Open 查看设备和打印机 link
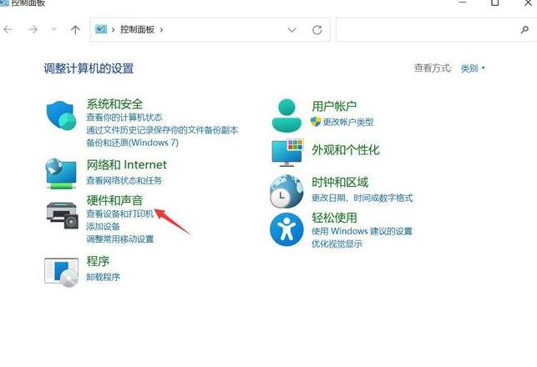This screenshot has width=537, height=367. coord(120,214)
